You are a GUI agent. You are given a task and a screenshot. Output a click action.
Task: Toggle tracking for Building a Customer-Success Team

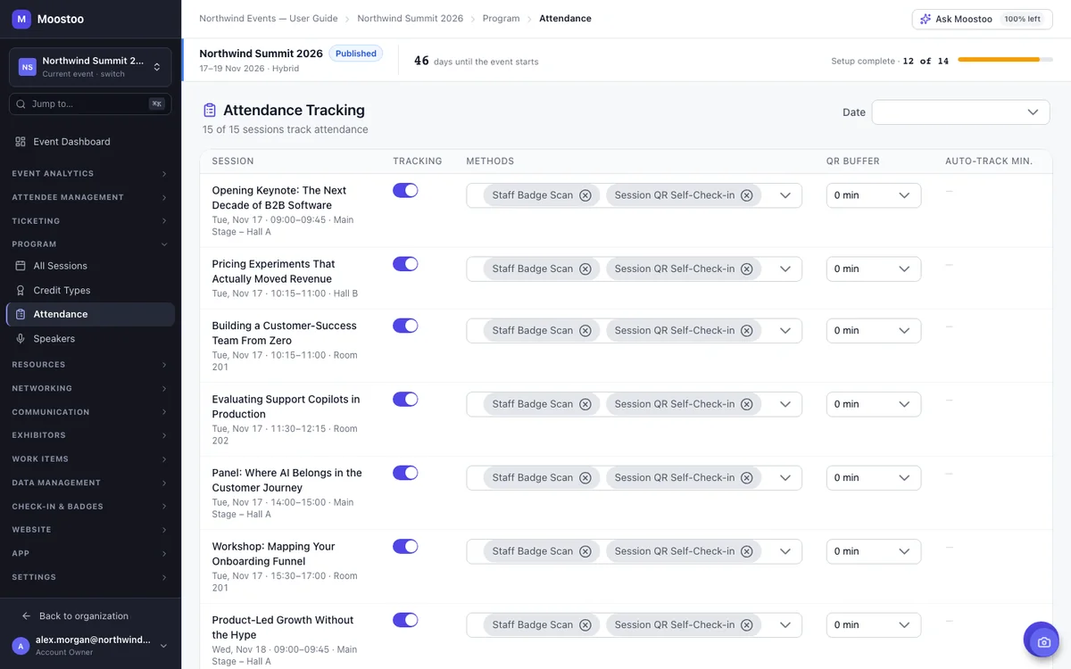click(405, 326)
